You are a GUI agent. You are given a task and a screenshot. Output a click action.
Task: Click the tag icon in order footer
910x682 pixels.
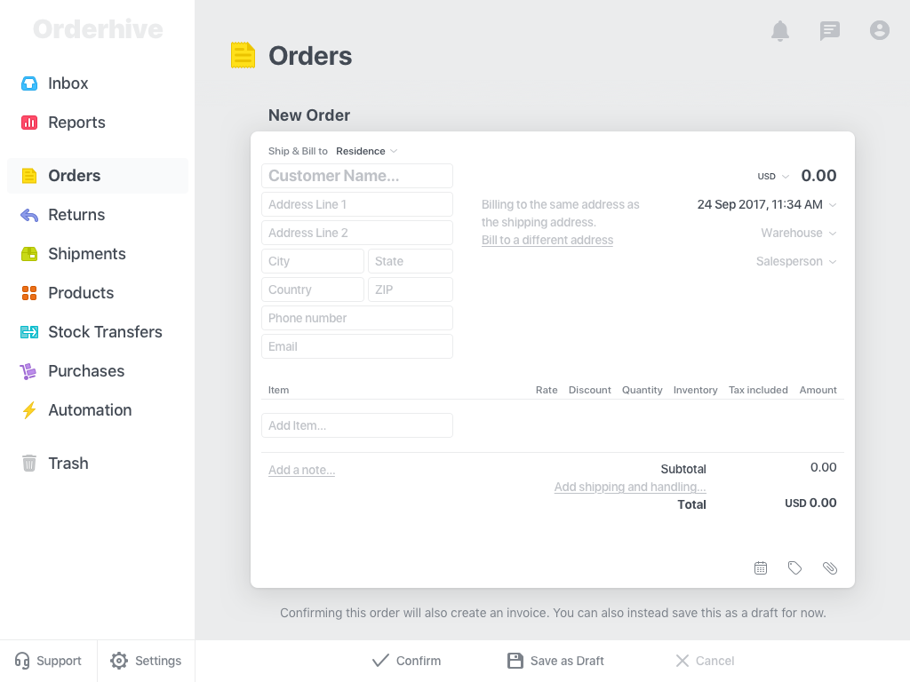(794, 567)
